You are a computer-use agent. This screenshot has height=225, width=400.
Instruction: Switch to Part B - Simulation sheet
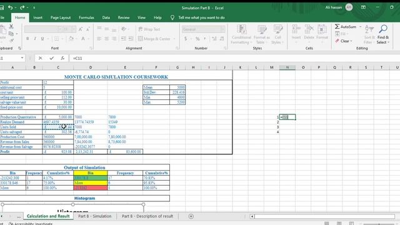(94, 216)
